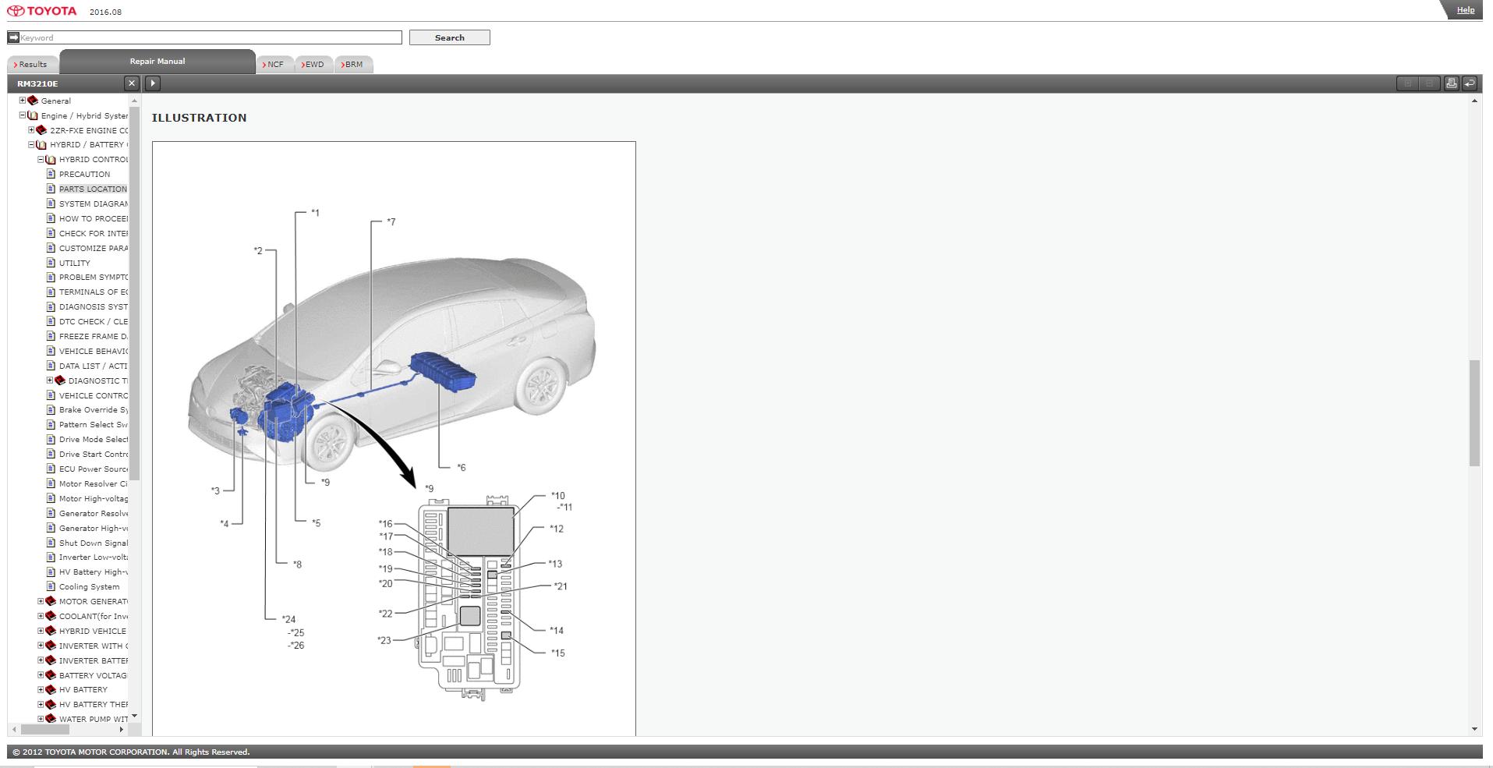Click the Search button
The image size is (1493, 768).
[x=449, y=37]
